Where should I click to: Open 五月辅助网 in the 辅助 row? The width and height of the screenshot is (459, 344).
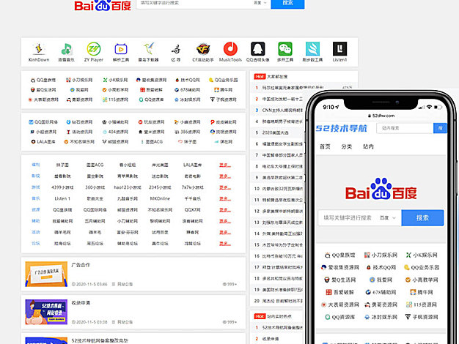[95, 221]
